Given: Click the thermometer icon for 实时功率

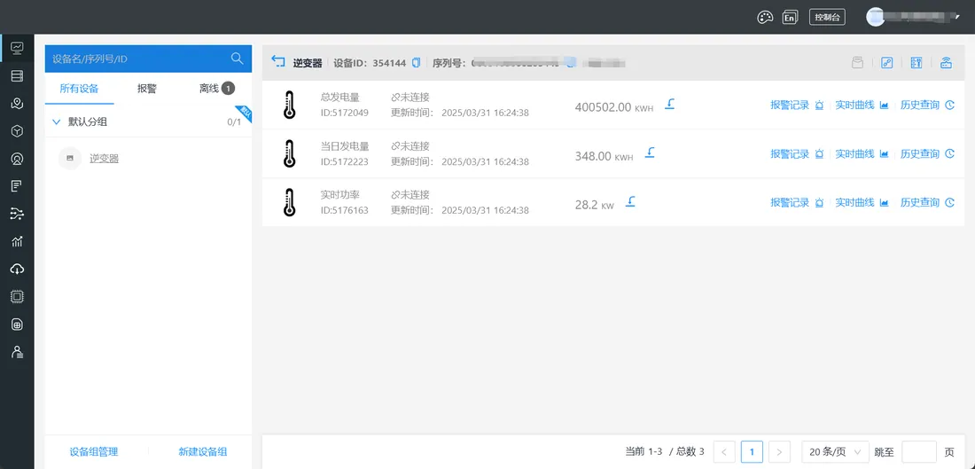Looking at the screenshot, I should click(289, 203).
